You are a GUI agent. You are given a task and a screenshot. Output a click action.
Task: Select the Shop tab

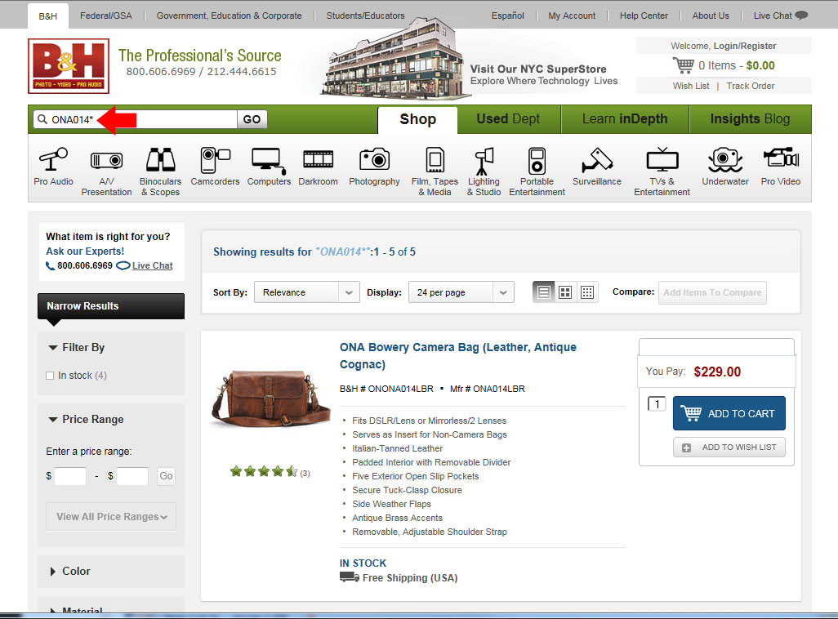click(417, 119)
